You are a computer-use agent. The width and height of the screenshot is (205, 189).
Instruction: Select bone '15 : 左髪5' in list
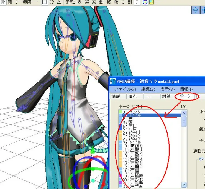pyautogui.click(x=150, y=163)
